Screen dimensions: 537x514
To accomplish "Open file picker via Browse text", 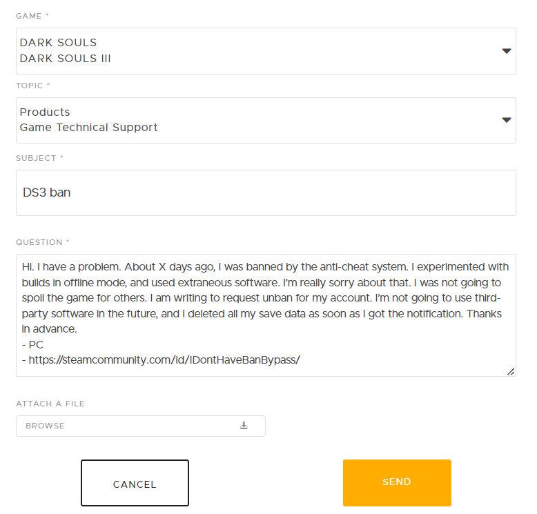I will point(45,426).
